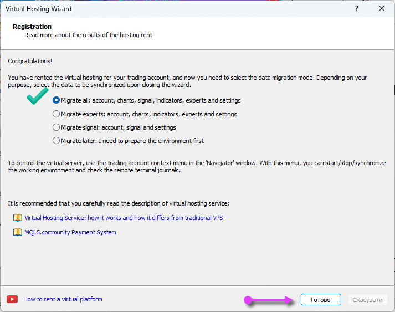Open the 'Virtual Hosting Service: how it works' link
This screenshot has height=312, width=395.
click(124, 218)
